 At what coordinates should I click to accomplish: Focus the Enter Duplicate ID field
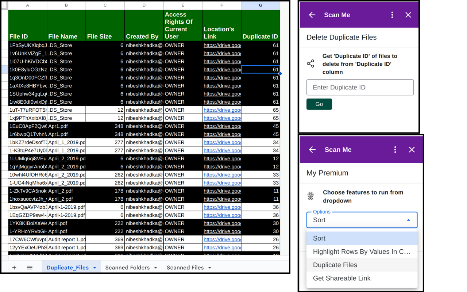coord(360,87)
